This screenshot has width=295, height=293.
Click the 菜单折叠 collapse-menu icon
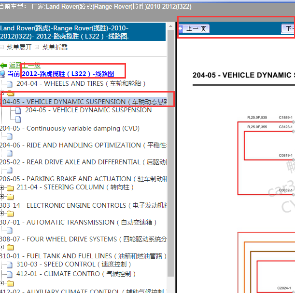tap(37, 47)
